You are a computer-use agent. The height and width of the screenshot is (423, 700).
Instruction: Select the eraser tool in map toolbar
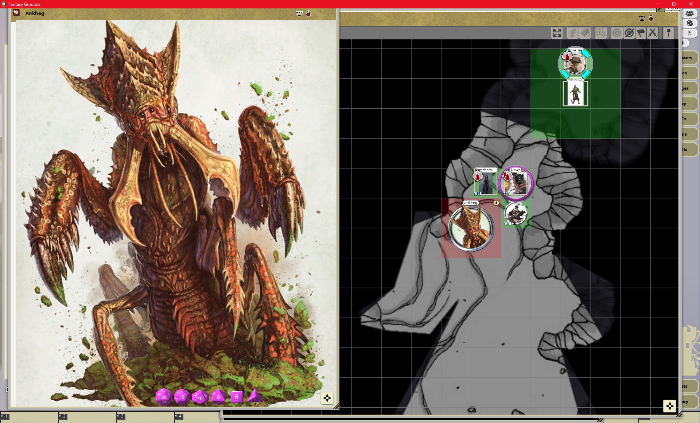click(585, 33)
